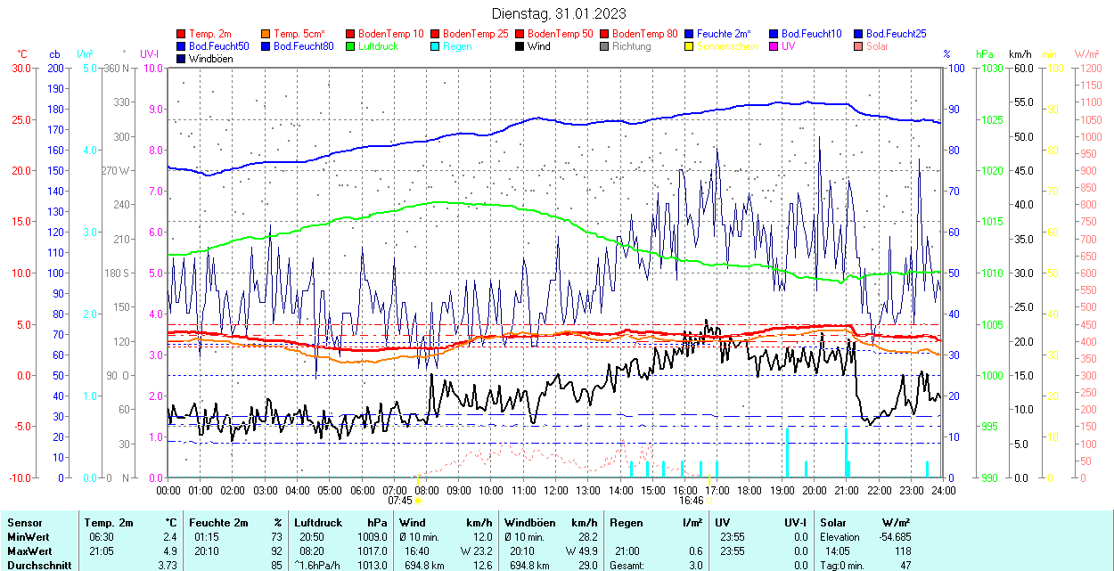
Task: Click the Luftdruck header in the summary table
Action: 318,523
